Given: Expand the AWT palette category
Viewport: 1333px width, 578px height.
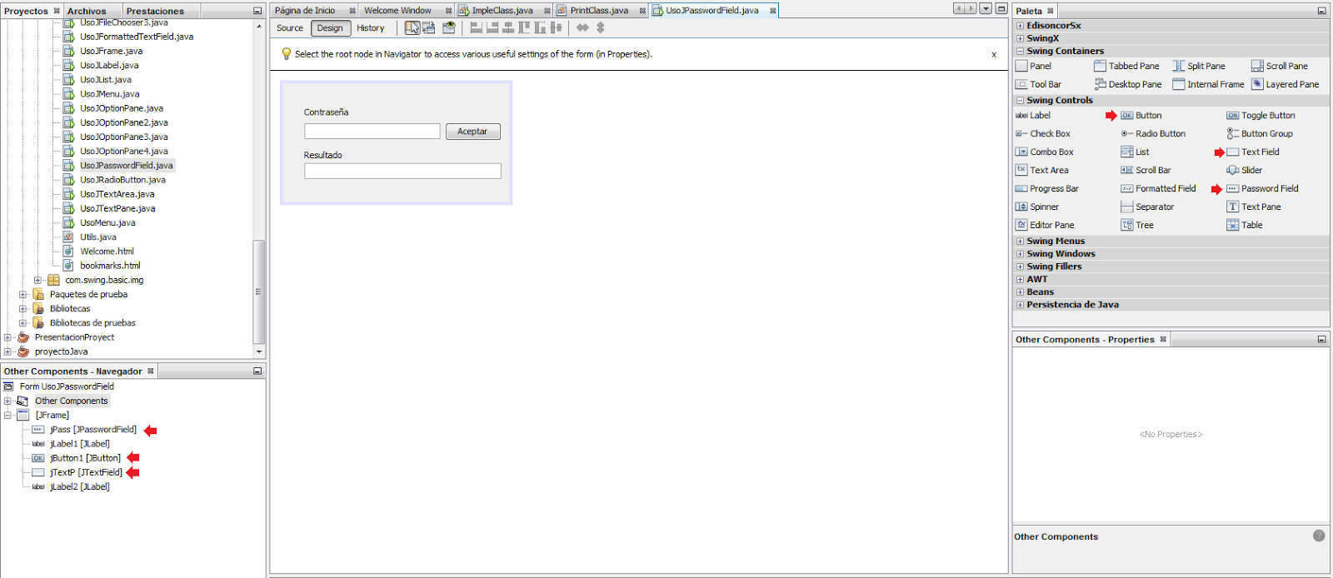Looking at the screenshot, I should click(1020, 280).
